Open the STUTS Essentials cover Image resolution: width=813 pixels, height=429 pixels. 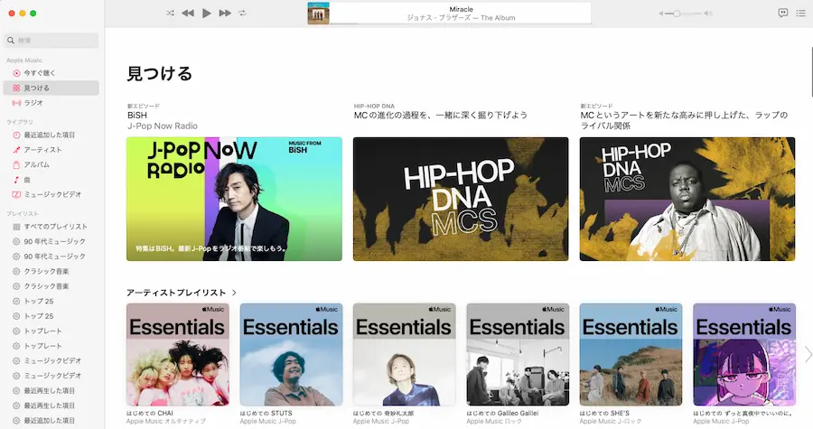click(x=291, y=354)
